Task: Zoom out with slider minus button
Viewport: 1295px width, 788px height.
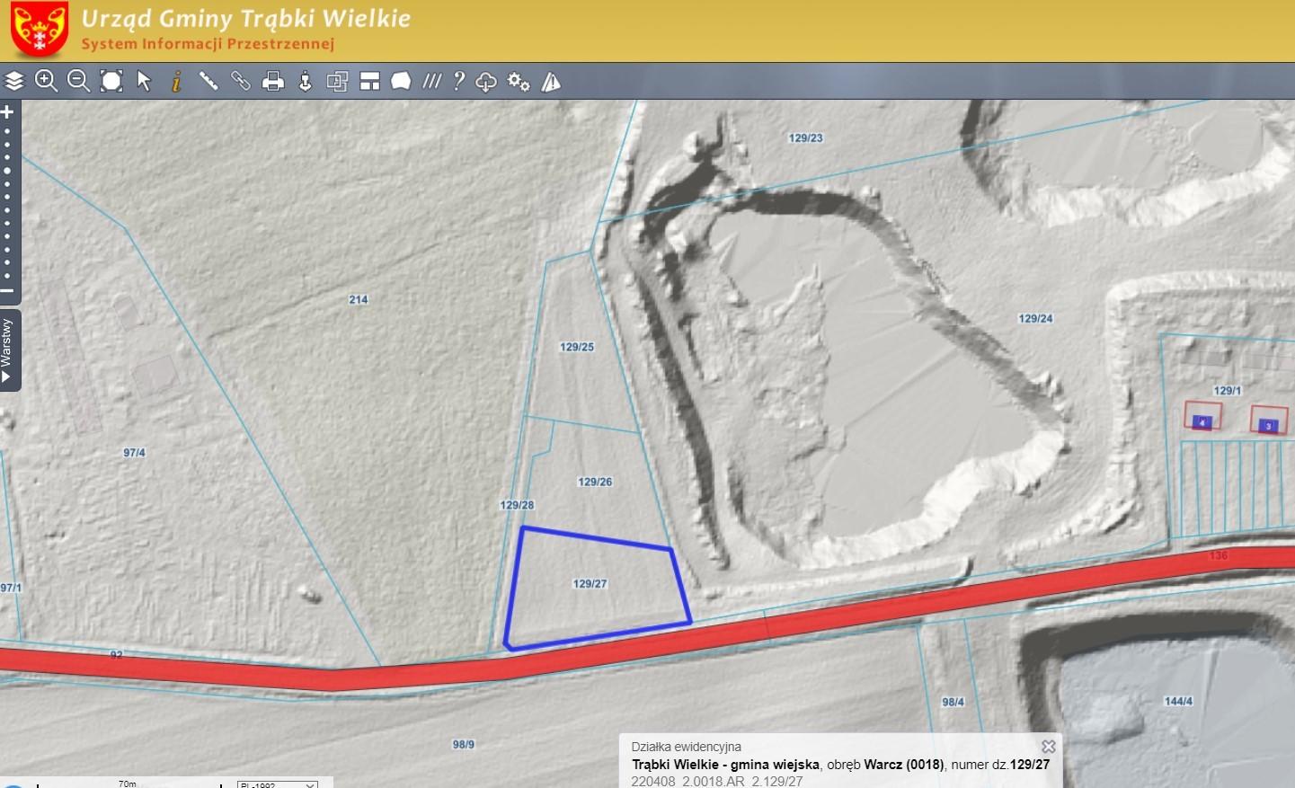Action: click(7, 291)
